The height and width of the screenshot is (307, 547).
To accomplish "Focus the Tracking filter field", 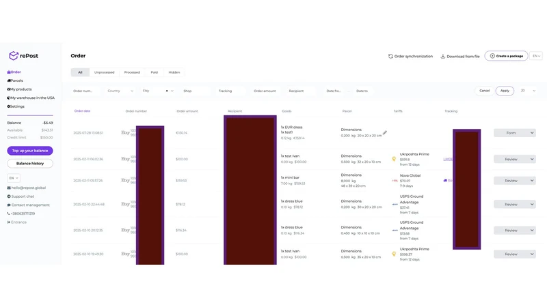I will click(230, 91).
